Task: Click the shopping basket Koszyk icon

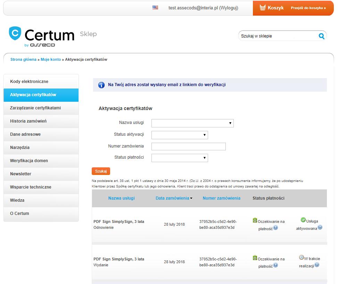Action: 263,8
